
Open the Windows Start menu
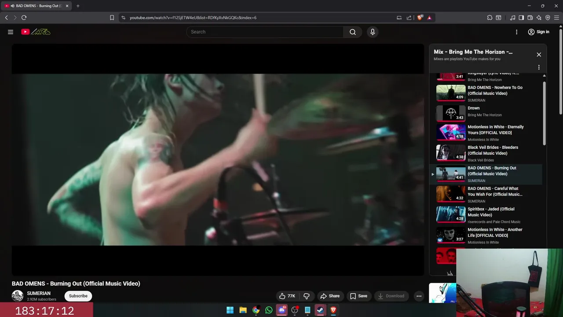coord(230,310)
